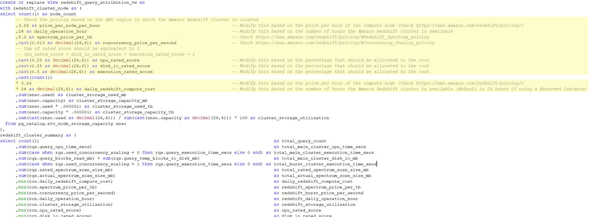Image resolution: width=590 pixels, height=217 pixels.
Task: Click the 'Reserved instance' comment text
Action: (x=562, y=89)
